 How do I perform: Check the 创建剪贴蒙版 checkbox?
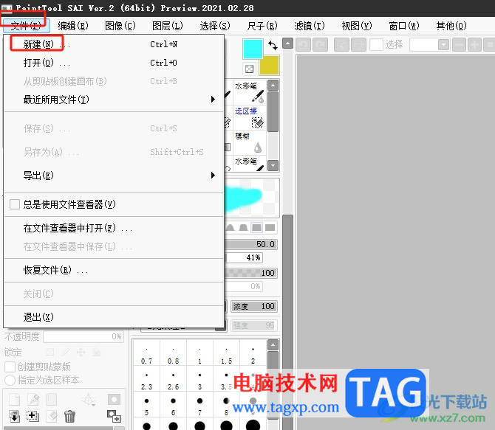[x=10, y=367]
